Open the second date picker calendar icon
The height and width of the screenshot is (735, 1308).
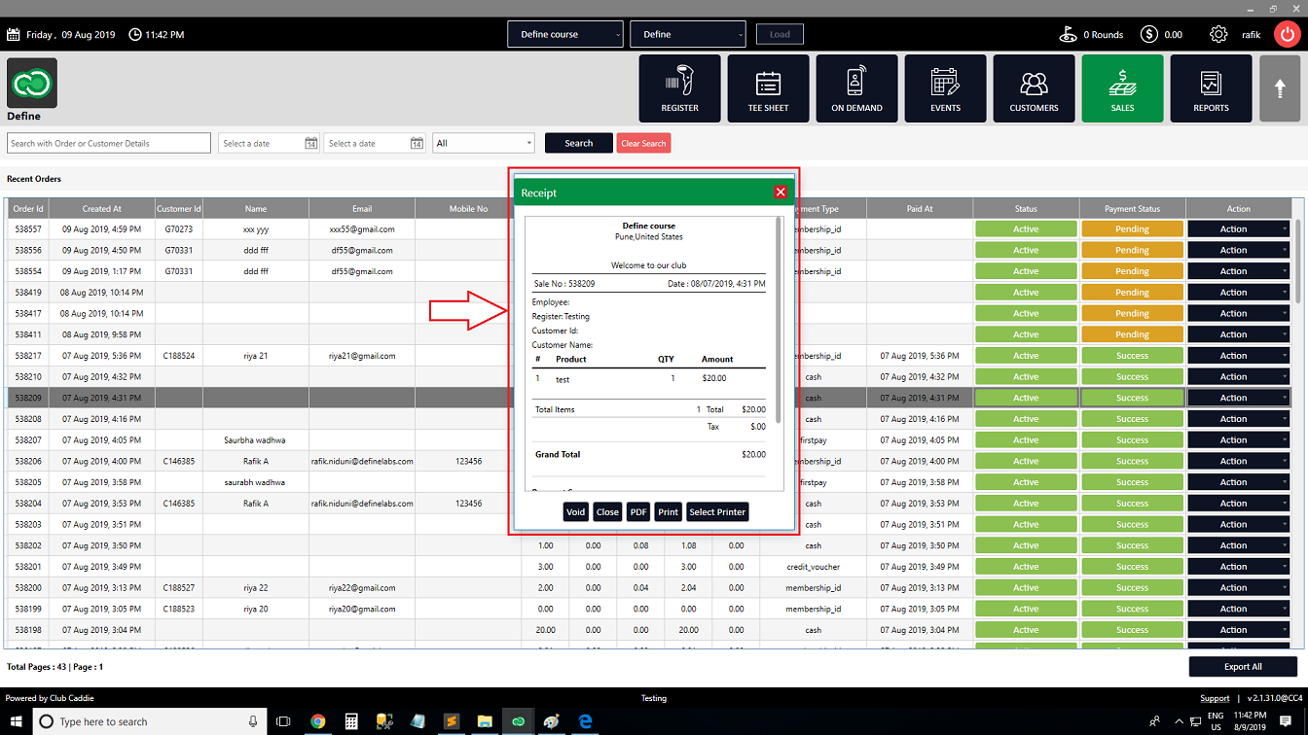tap(417, 144)
